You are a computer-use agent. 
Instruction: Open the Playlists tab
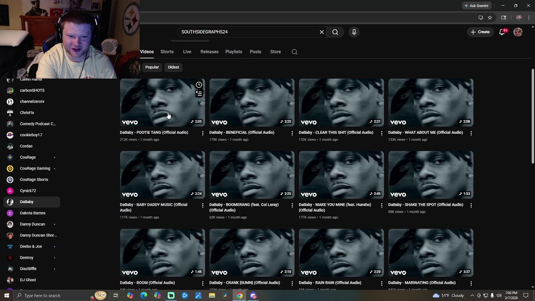pyautogui.click(x=234, y=52)
